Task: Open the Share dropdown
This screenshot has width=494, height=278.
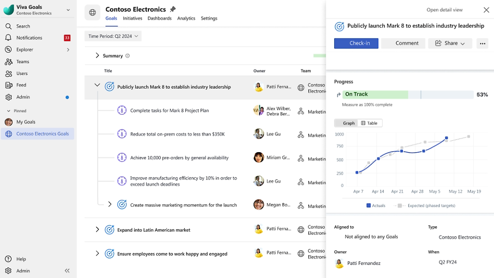Action: click(450, 43)
